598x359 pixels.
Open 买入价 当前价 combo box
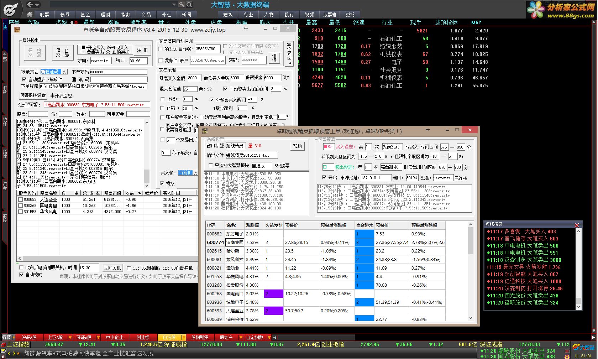pyautogui.click(x=188, y=173)
